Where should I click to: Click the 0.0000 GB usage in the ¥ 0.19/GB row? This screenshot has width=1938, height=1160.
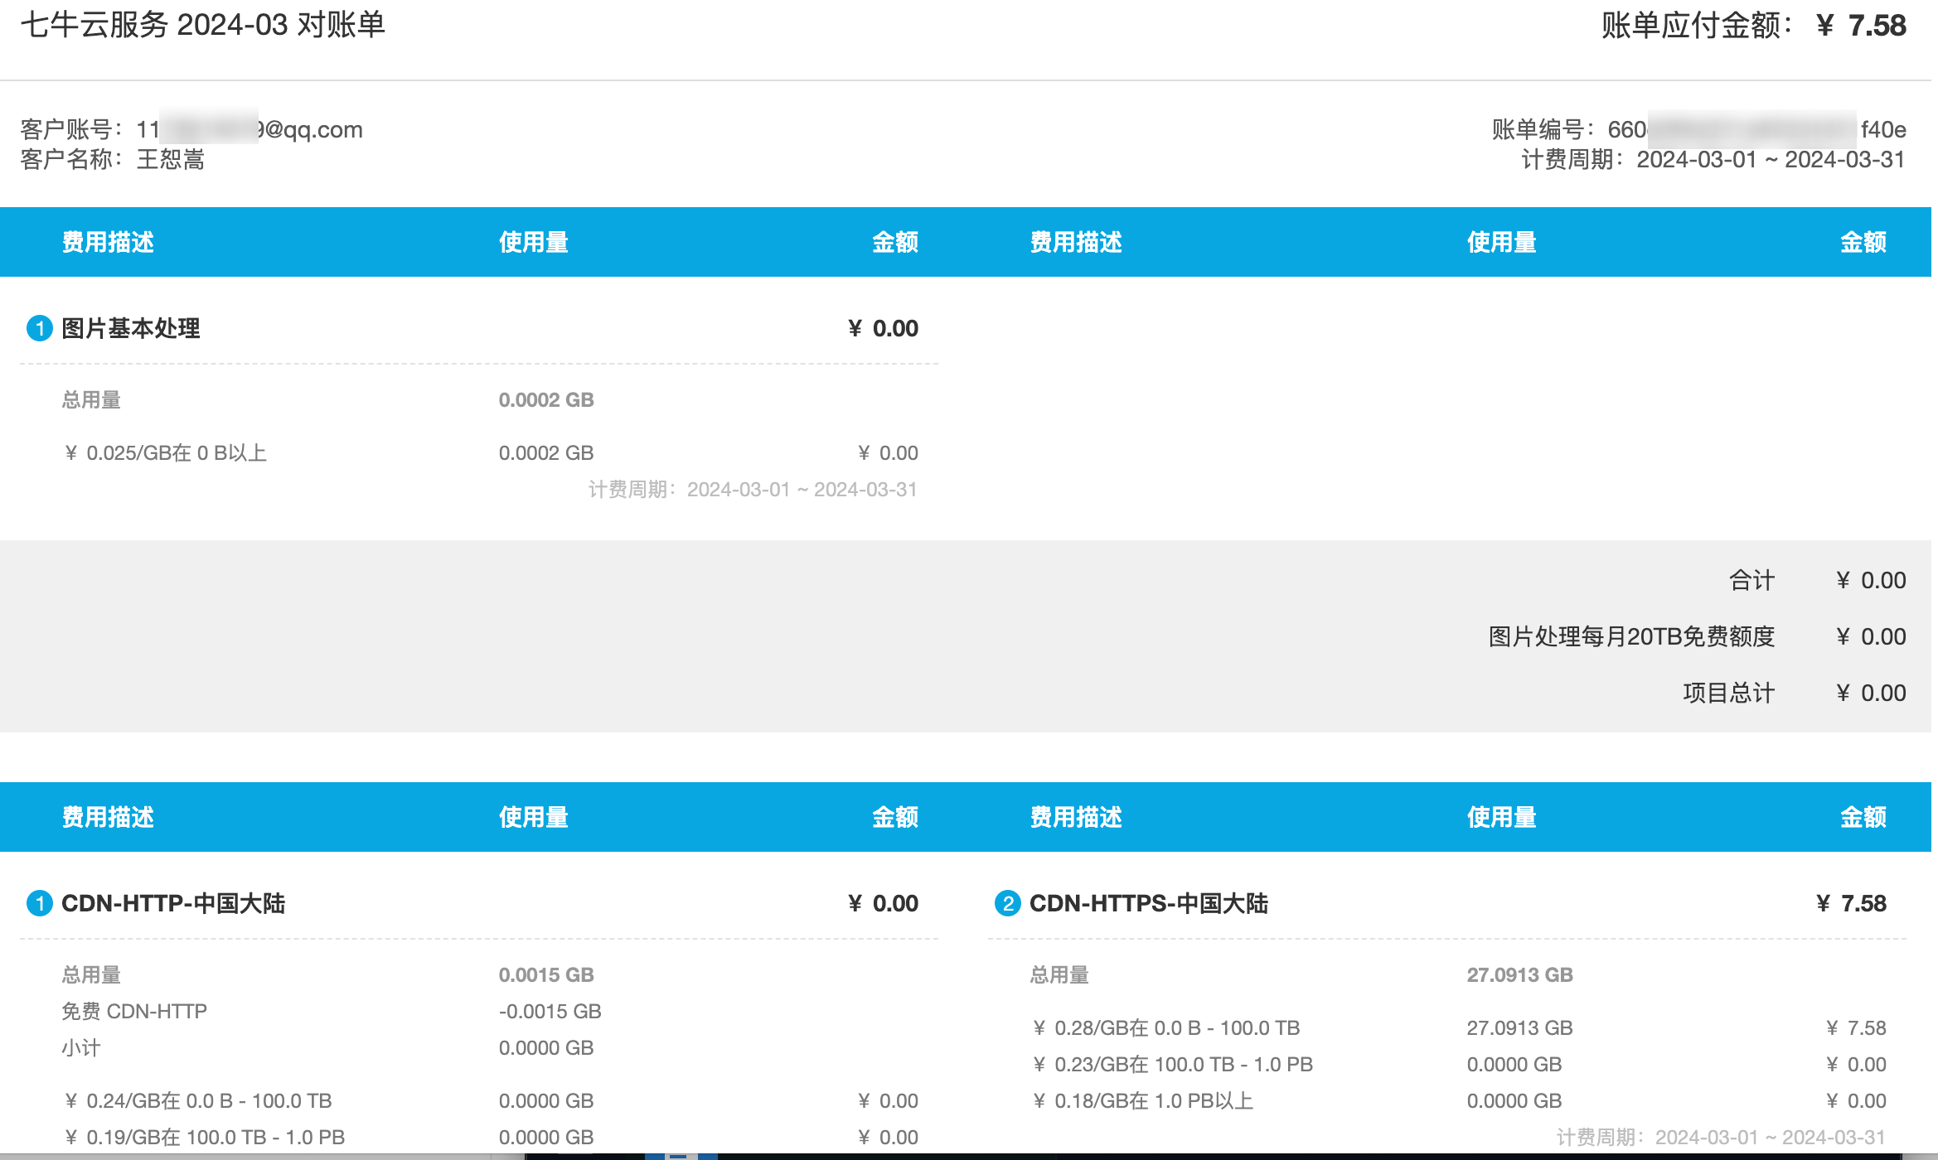click(546, 1138)
